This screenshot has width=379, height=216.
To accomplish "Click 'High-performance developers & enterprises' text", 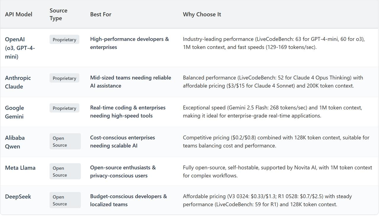I will pos(130,43).
